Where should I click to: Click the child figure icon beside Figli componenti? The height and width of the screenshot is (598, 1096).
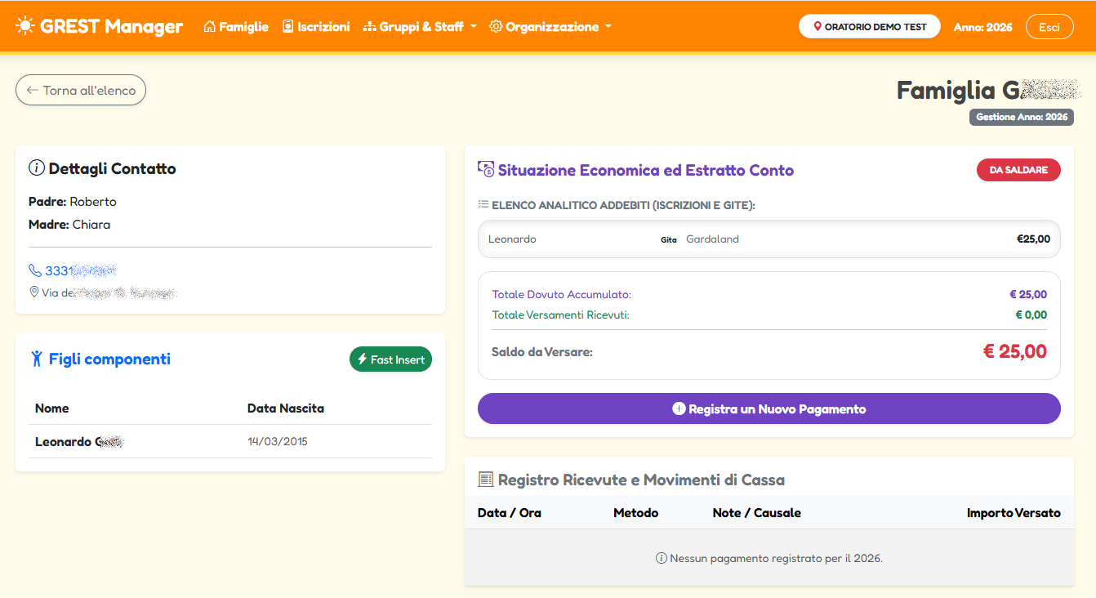tap(36, 359)
